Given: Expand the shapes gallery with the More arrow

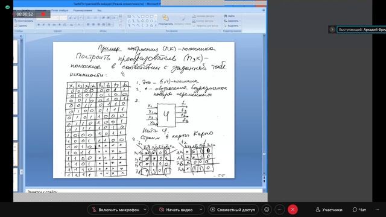Looking at the screenshot, I should click(x=156, y=25).
